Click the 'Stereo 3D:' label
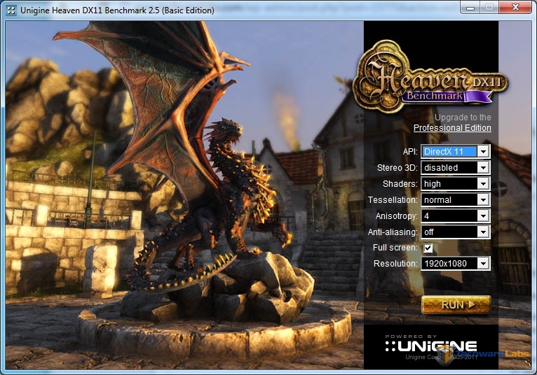Viewport: 537px width, 375px height. point(397,167)
